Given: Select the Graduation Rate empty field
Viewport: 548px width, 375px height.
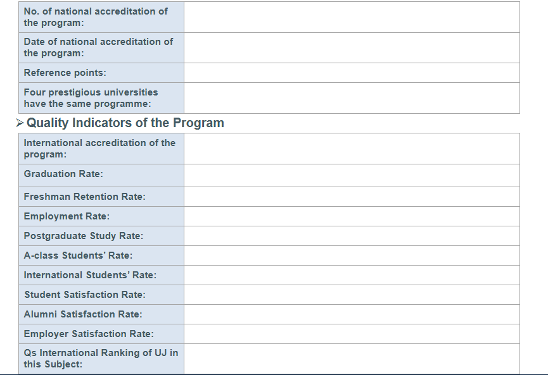Looking at the screenshot, I should 352,175.
